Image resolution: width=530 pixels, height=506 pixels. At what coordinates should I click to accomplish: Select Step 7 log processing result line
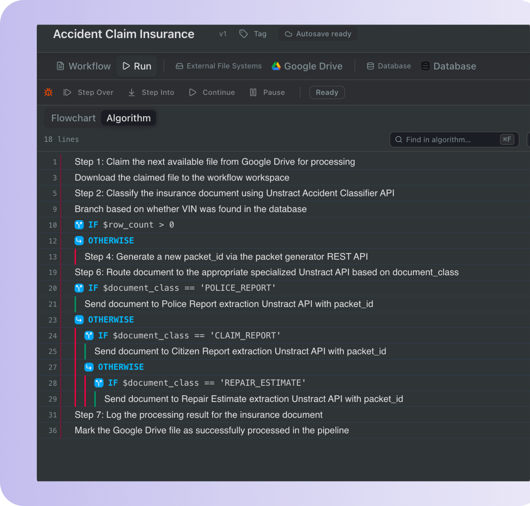pyautogui.click(x=199, y=415)
